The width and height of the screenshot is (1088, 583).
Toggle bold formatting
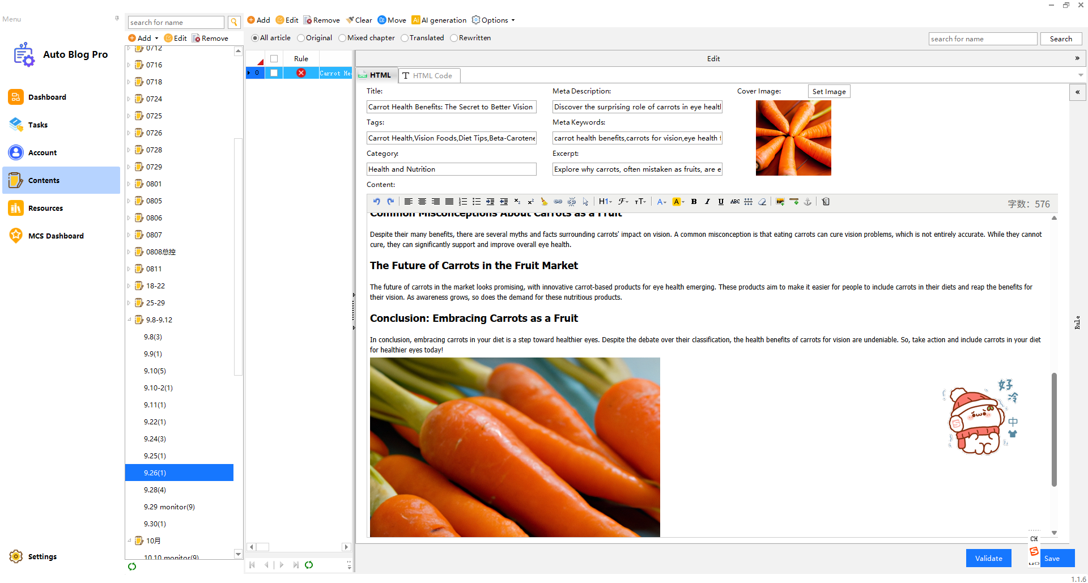[x=694, y=202]
